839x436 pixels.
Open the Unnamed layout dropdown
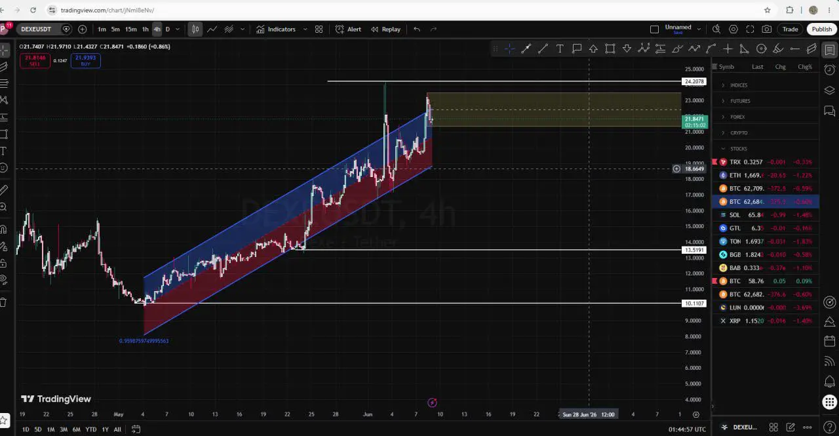699,29
